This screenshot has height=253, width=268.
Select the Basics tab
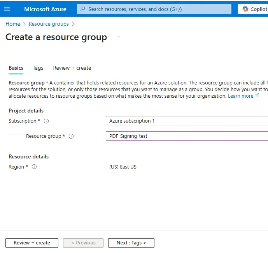tap(16, 68)
